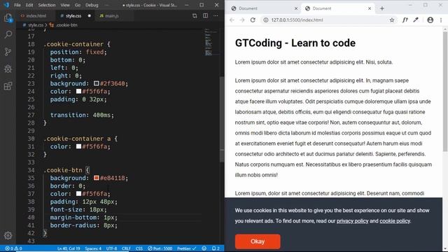448x252 pixels.
Task: Open the cookie policy link
Action: pos(395,221)
